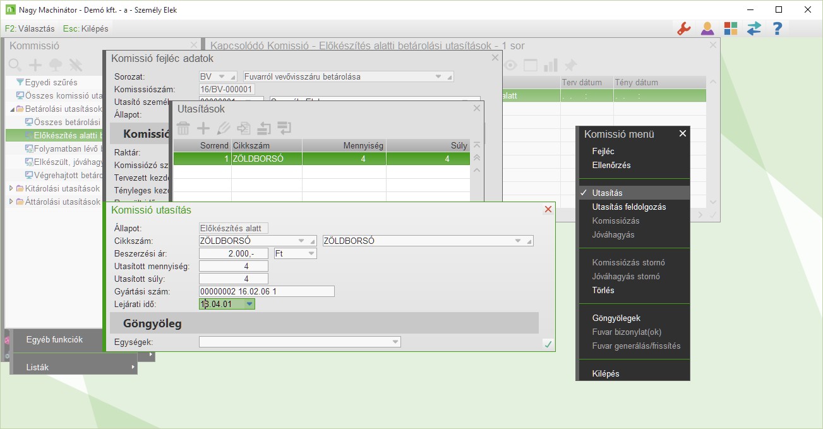823x429 pixels.
Task: Click the Terv dátum column header
Action: pos(587,82)
